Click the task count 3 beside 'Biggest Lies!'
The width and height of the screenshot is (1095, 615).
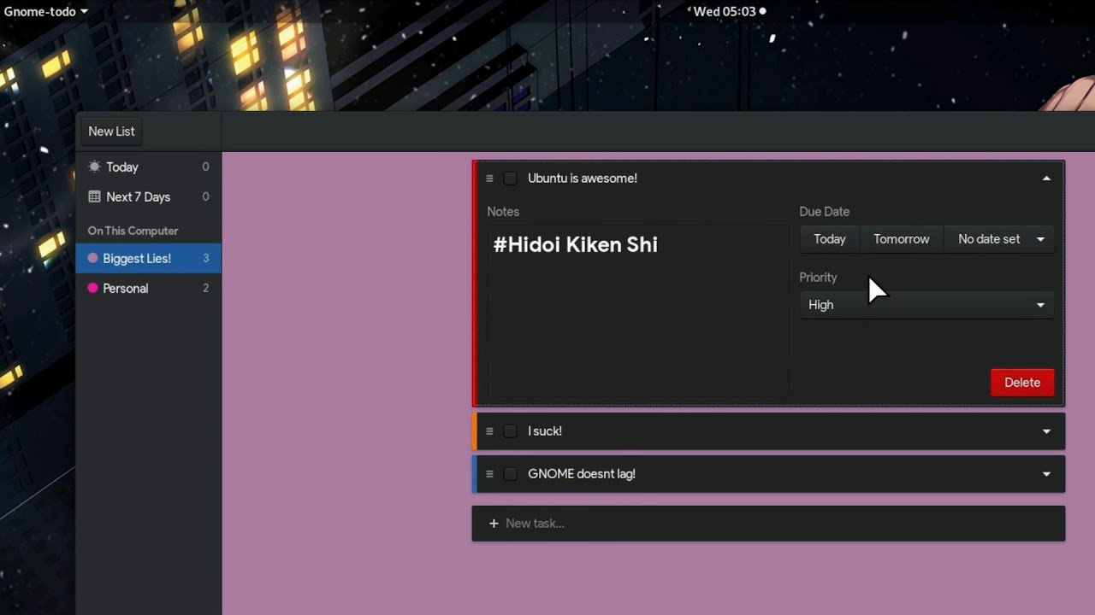205,258
